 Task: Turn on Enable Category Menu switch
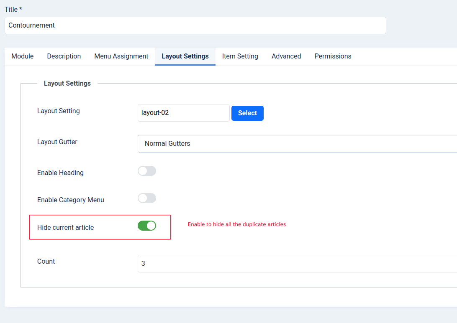tap(147, 198)
